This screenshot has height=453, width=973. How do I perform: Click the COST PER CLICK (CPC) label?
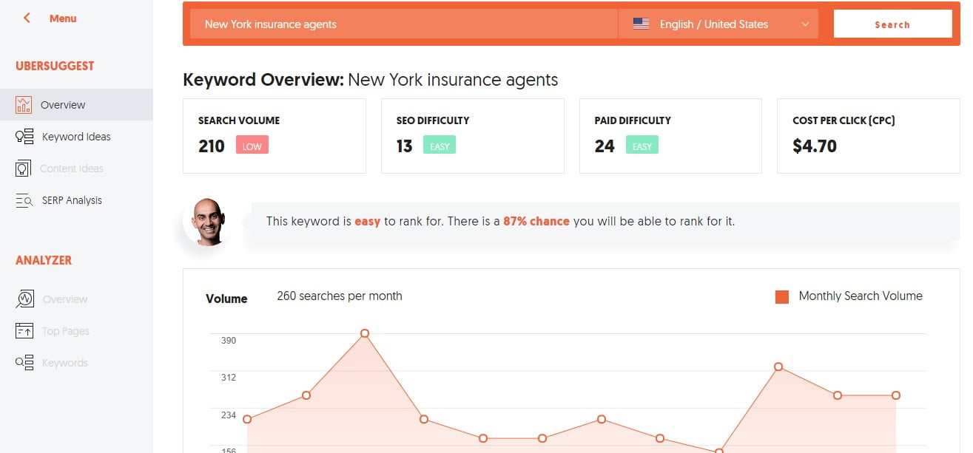pyautogui.click(x=844, y=120)
